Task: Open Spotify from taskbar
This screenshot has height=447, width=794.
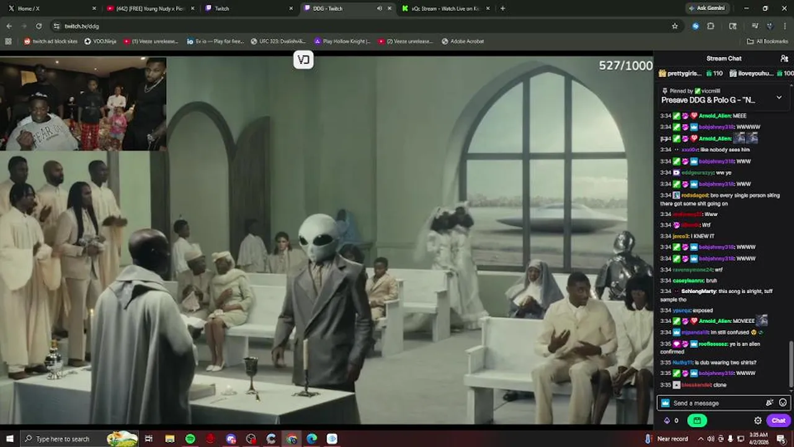Action: [190, 438]
